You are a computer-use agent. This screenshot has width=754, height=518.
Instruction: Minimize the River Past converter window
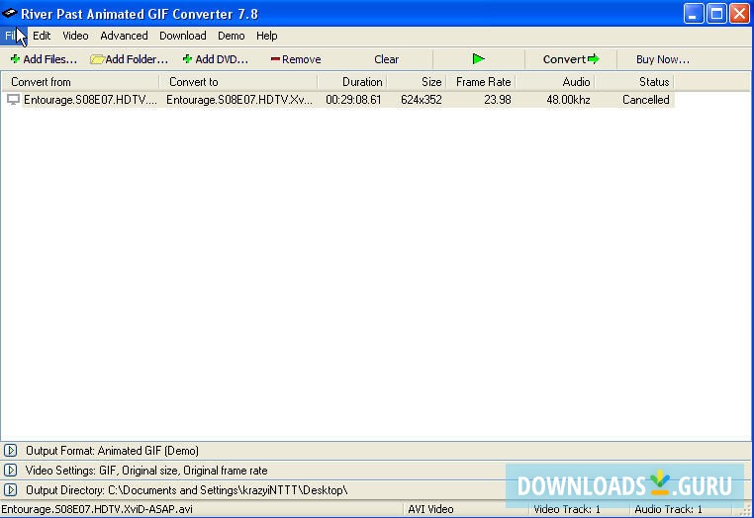(x=694, y=14)
